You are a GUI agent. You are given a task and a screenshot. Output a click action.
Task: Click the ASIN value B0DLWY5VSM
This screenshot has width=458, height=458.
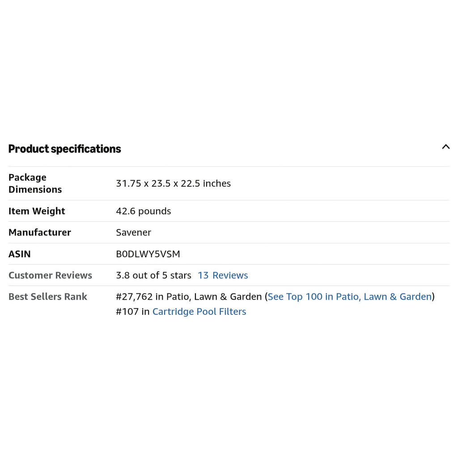tap(148, 254)
